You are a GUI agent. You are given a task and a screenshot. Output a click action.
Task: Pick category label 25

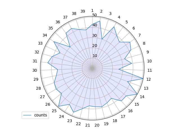pos(54,111)
